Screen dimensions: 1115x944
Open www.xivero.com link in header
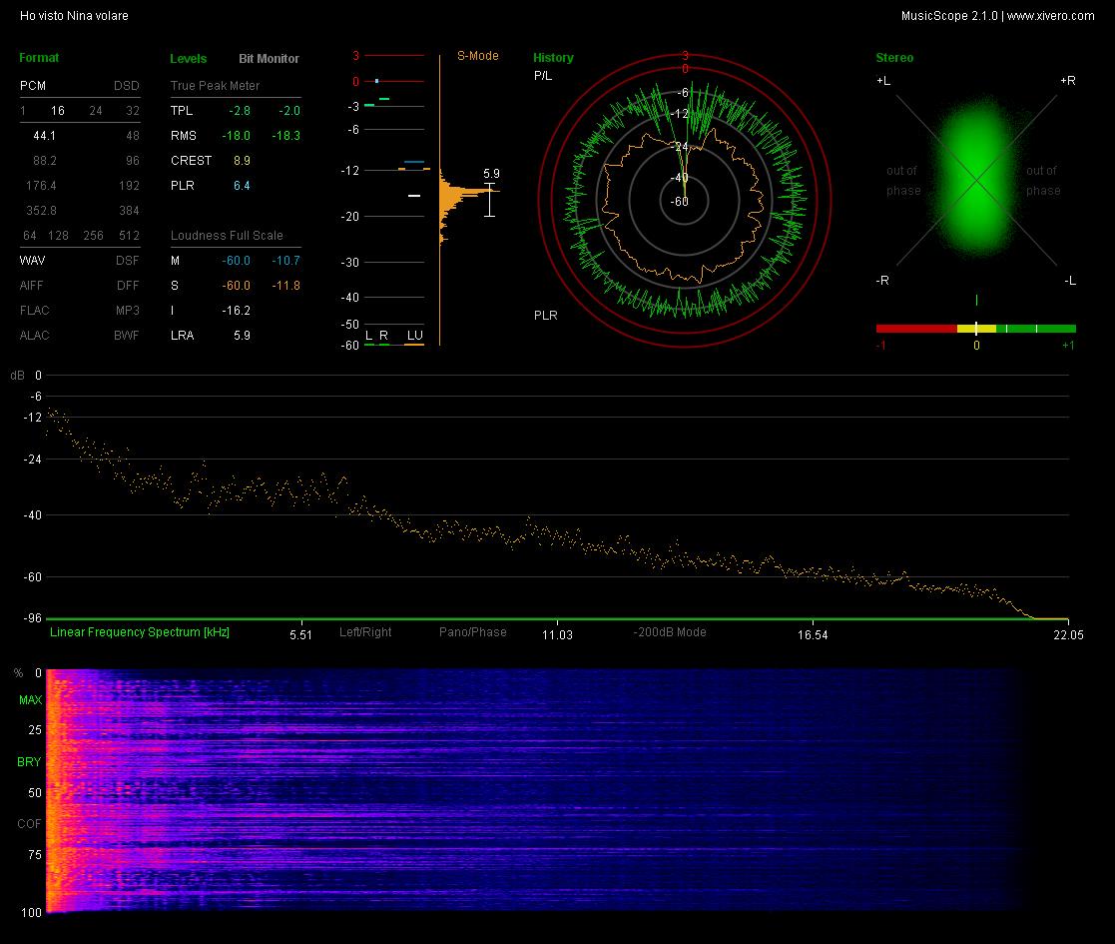pos(1050,16)
